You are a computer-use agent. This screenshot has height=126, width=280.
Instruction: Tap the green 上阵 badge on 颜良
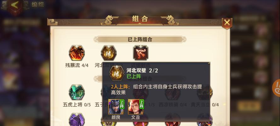tap(122, 104)
